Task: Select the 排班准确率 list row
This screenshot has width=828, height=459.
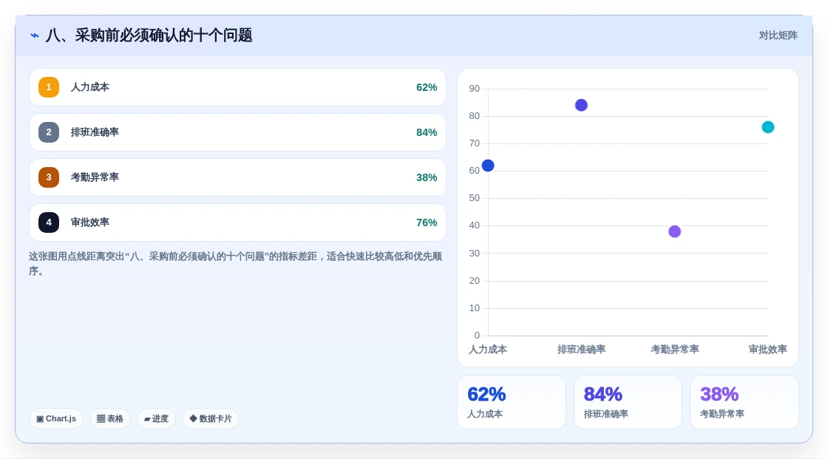Action: click(237, 132)
